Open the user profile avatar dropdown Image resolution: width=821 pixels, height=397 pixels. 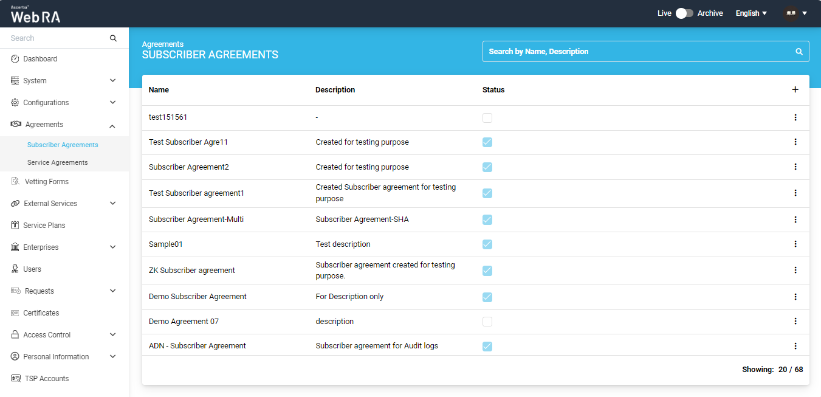[x=795, y=13]
